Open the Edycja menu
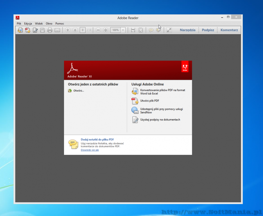The width and height of the screenshot is (263, 216). tap(28, 23)
